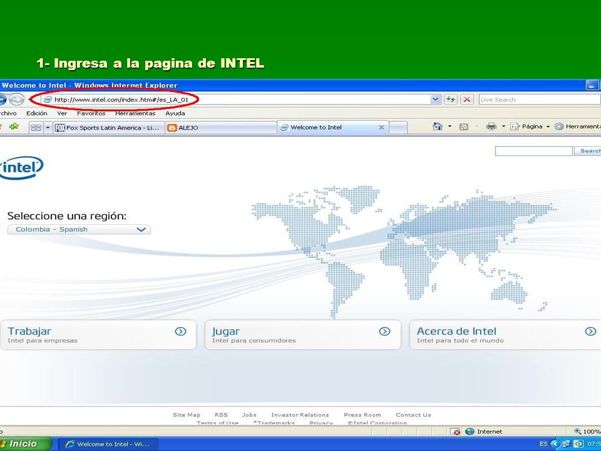
Task: Click the Contact Us footer link
Action: point(413,415)
